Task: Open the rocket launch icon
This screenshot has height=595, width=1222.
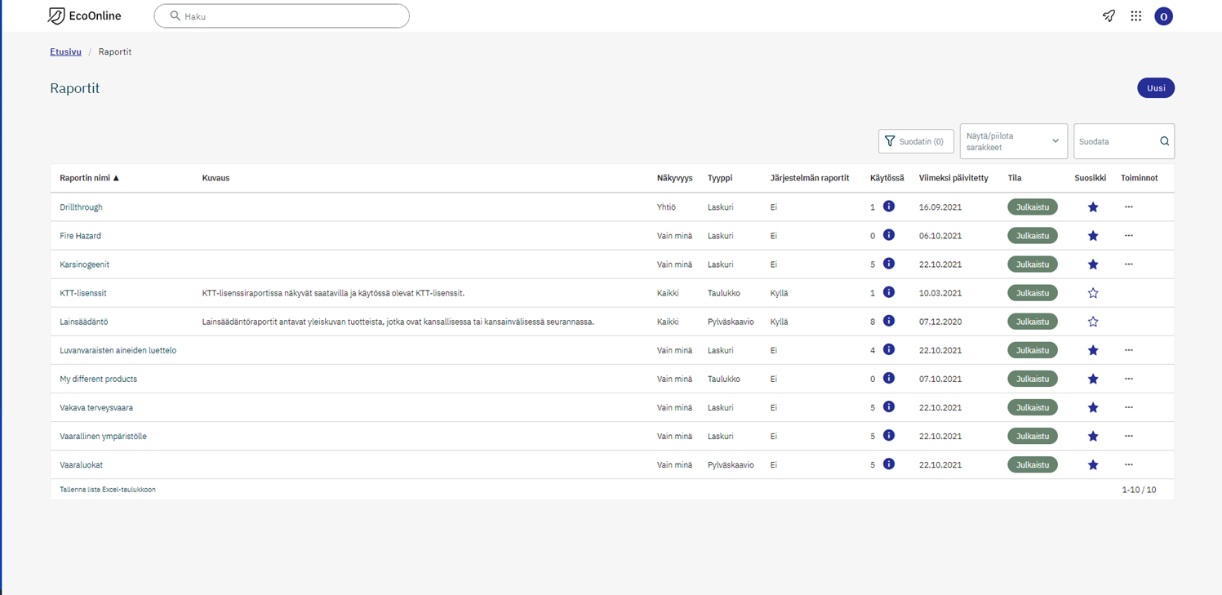Action: pos(1109,16)
